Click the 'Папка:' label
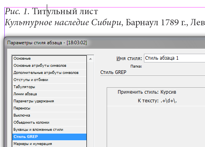Screen dimensions: 205x147 (x=136, y=66)
